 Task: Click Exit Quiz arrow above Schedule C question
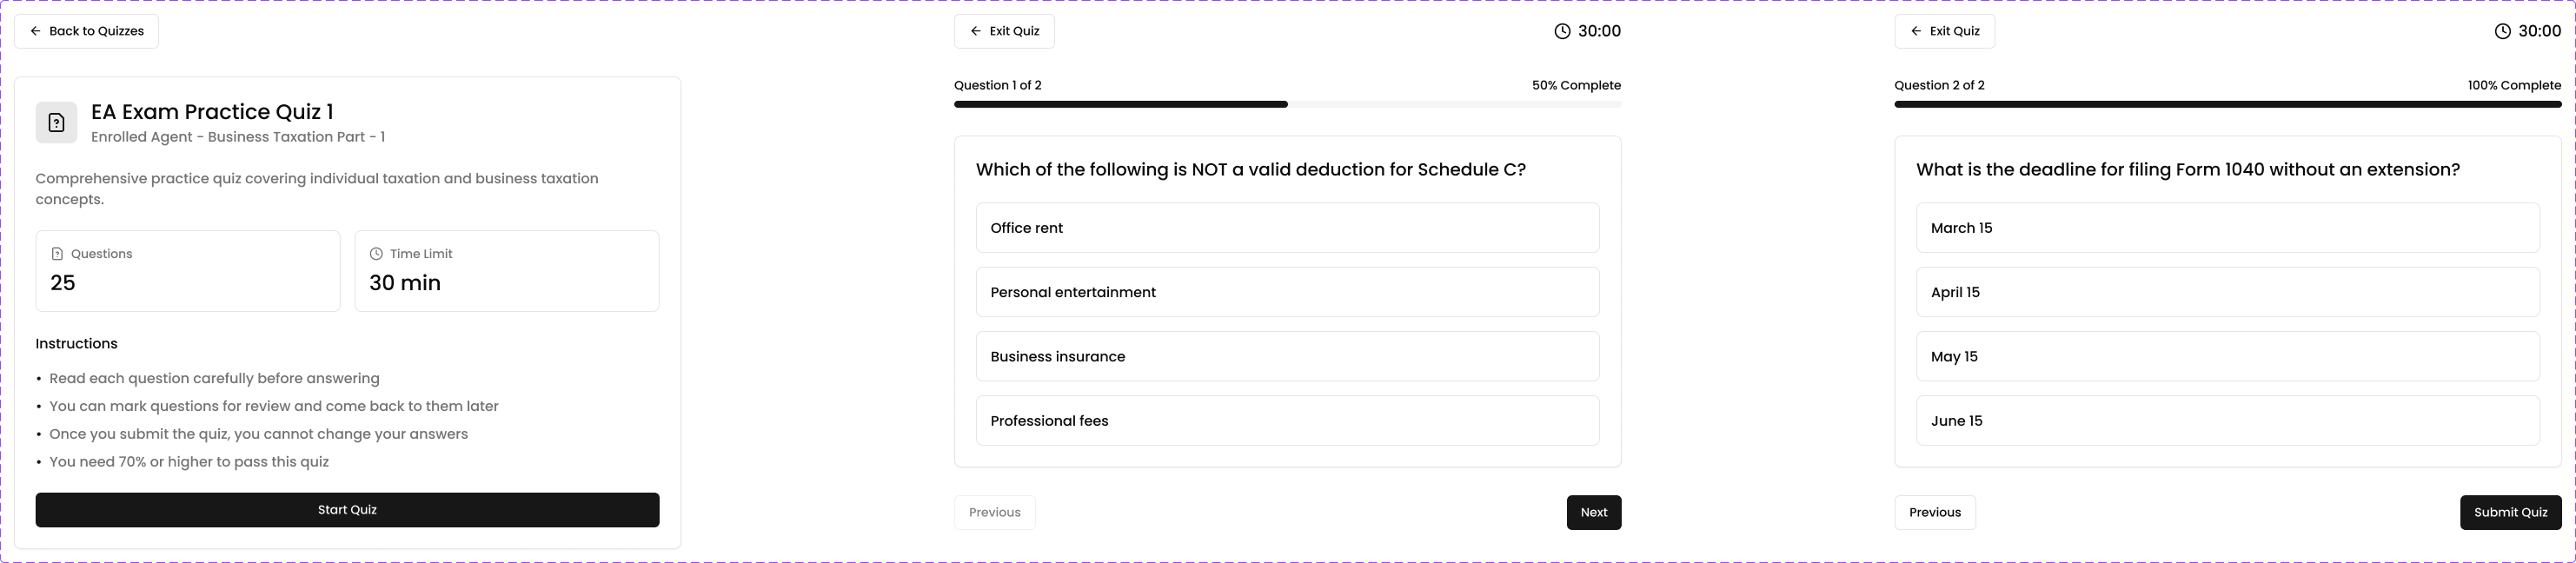tap(976, 31)
